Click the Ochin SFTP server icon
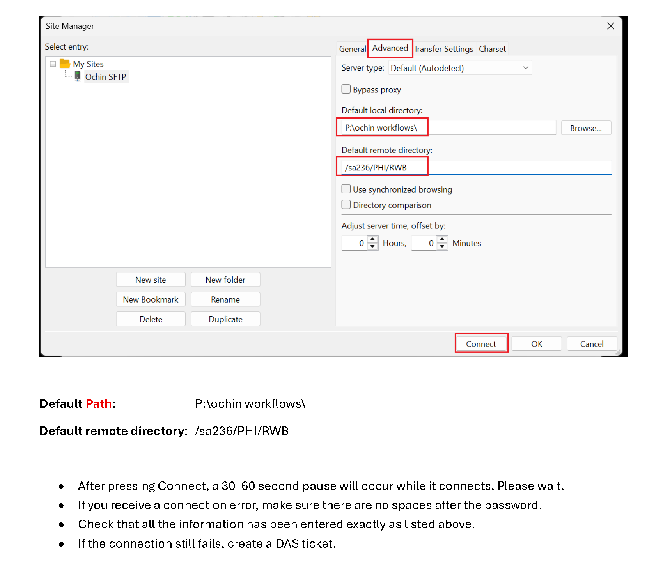The image size is (663, 568). point(78,76)
